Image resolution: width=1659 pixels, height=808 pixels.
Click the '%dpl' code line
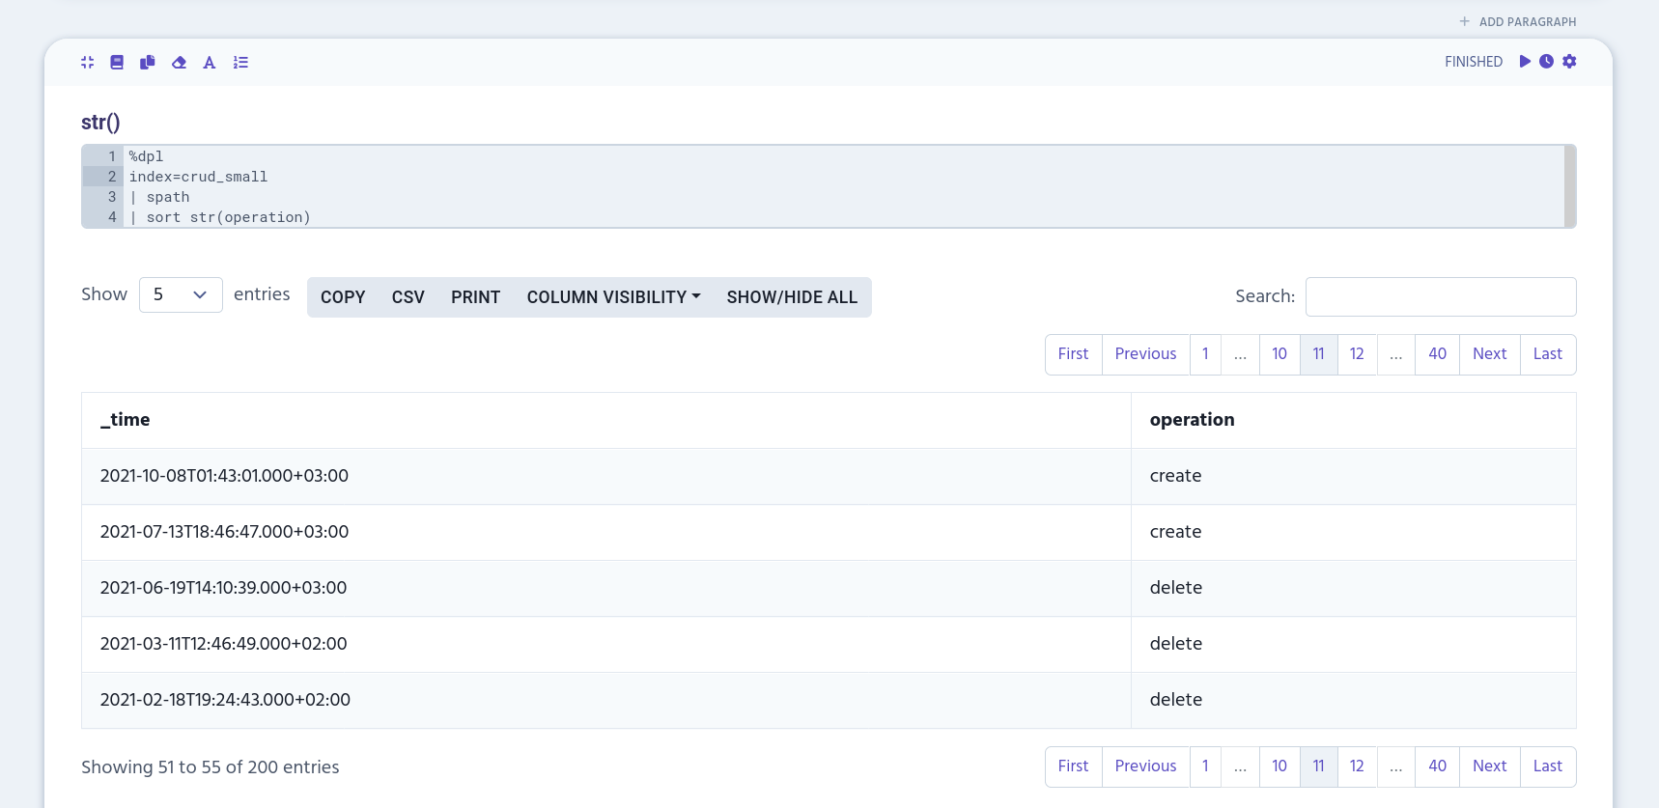(x=146, y=156)
